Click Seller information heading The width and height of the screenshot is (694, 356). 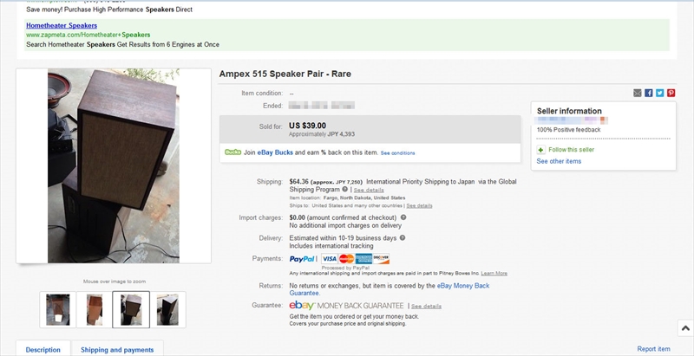[569, 112]
